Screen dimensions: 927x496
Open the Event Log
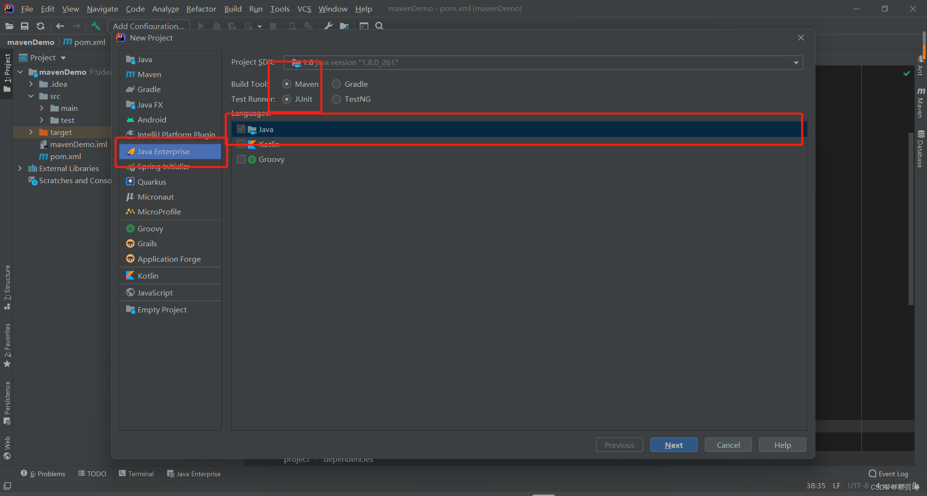click(888, 474)
